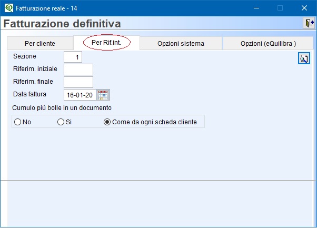Minimize the Fatturazione reale window

pos(256,8)
